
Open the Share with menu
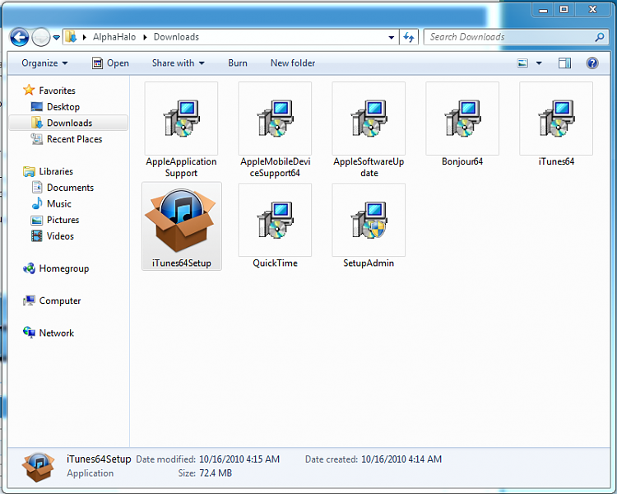point(179,63)
